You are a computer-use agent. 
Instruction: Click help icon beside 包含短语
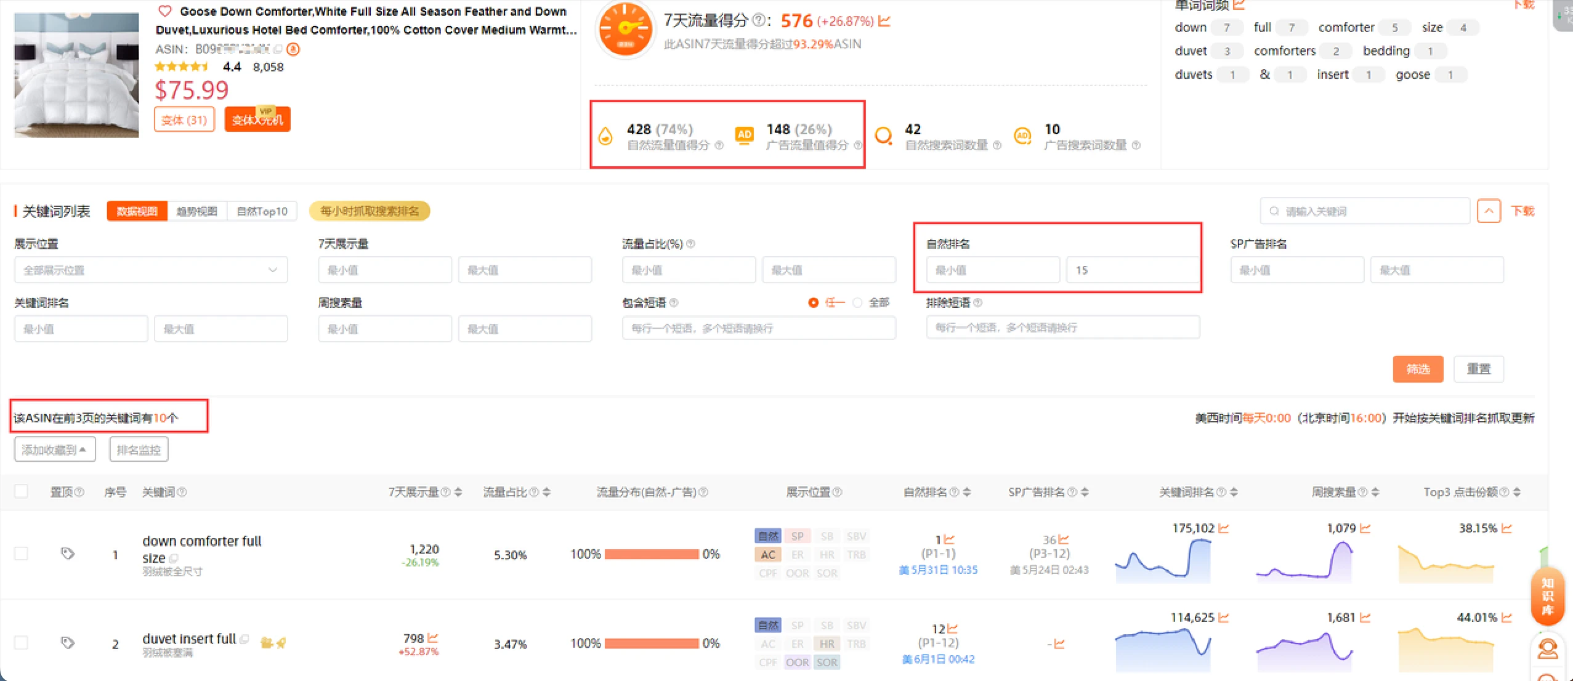[674, 302]
